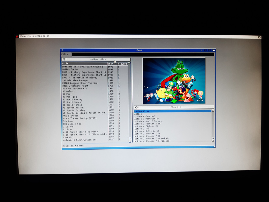The image size is (269, 202).
Task: Select 'A-10 Tank Killer (Two Disk)'
Action: tap(80, 132)
